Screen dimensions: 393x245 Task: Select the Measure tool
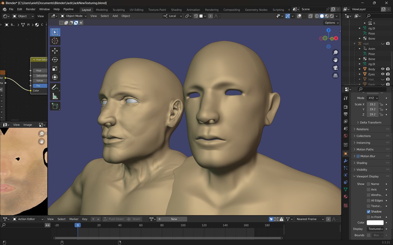point(55,96)
